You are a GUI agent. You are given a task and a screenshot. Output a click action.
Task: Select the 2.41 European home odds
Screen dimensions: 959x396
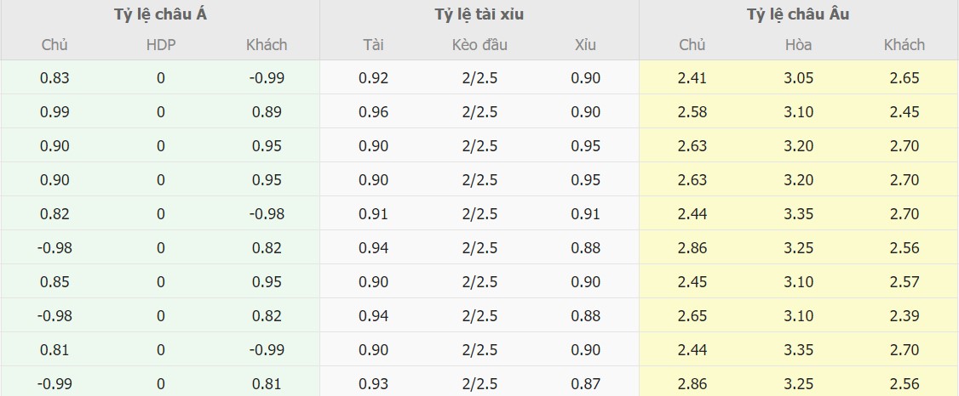tap(692, 78)
